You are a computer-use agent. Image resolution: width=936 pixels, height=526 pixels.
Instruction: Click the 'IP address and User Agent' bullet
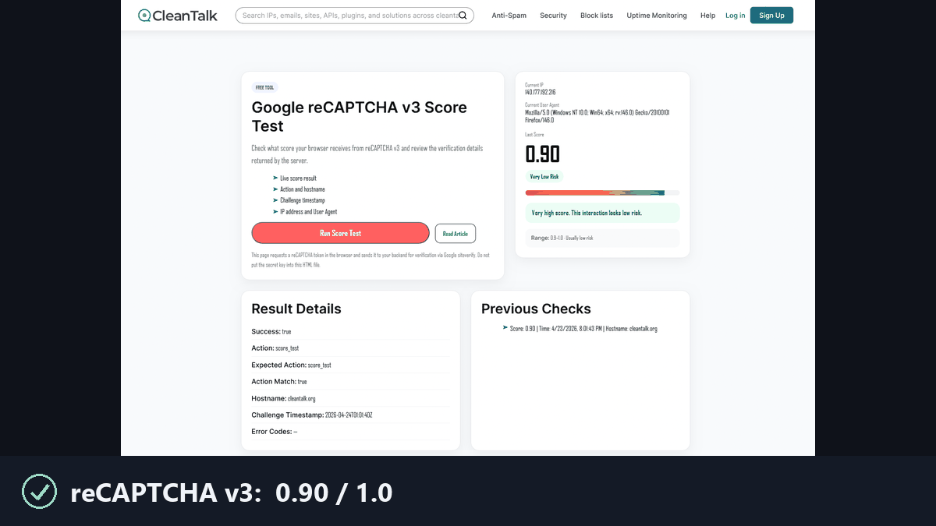309,211
